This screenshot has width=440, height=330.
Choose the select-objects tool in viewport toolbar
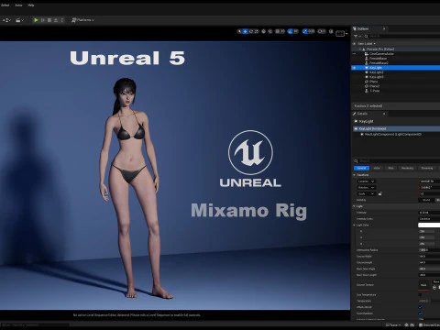[239, 31]
